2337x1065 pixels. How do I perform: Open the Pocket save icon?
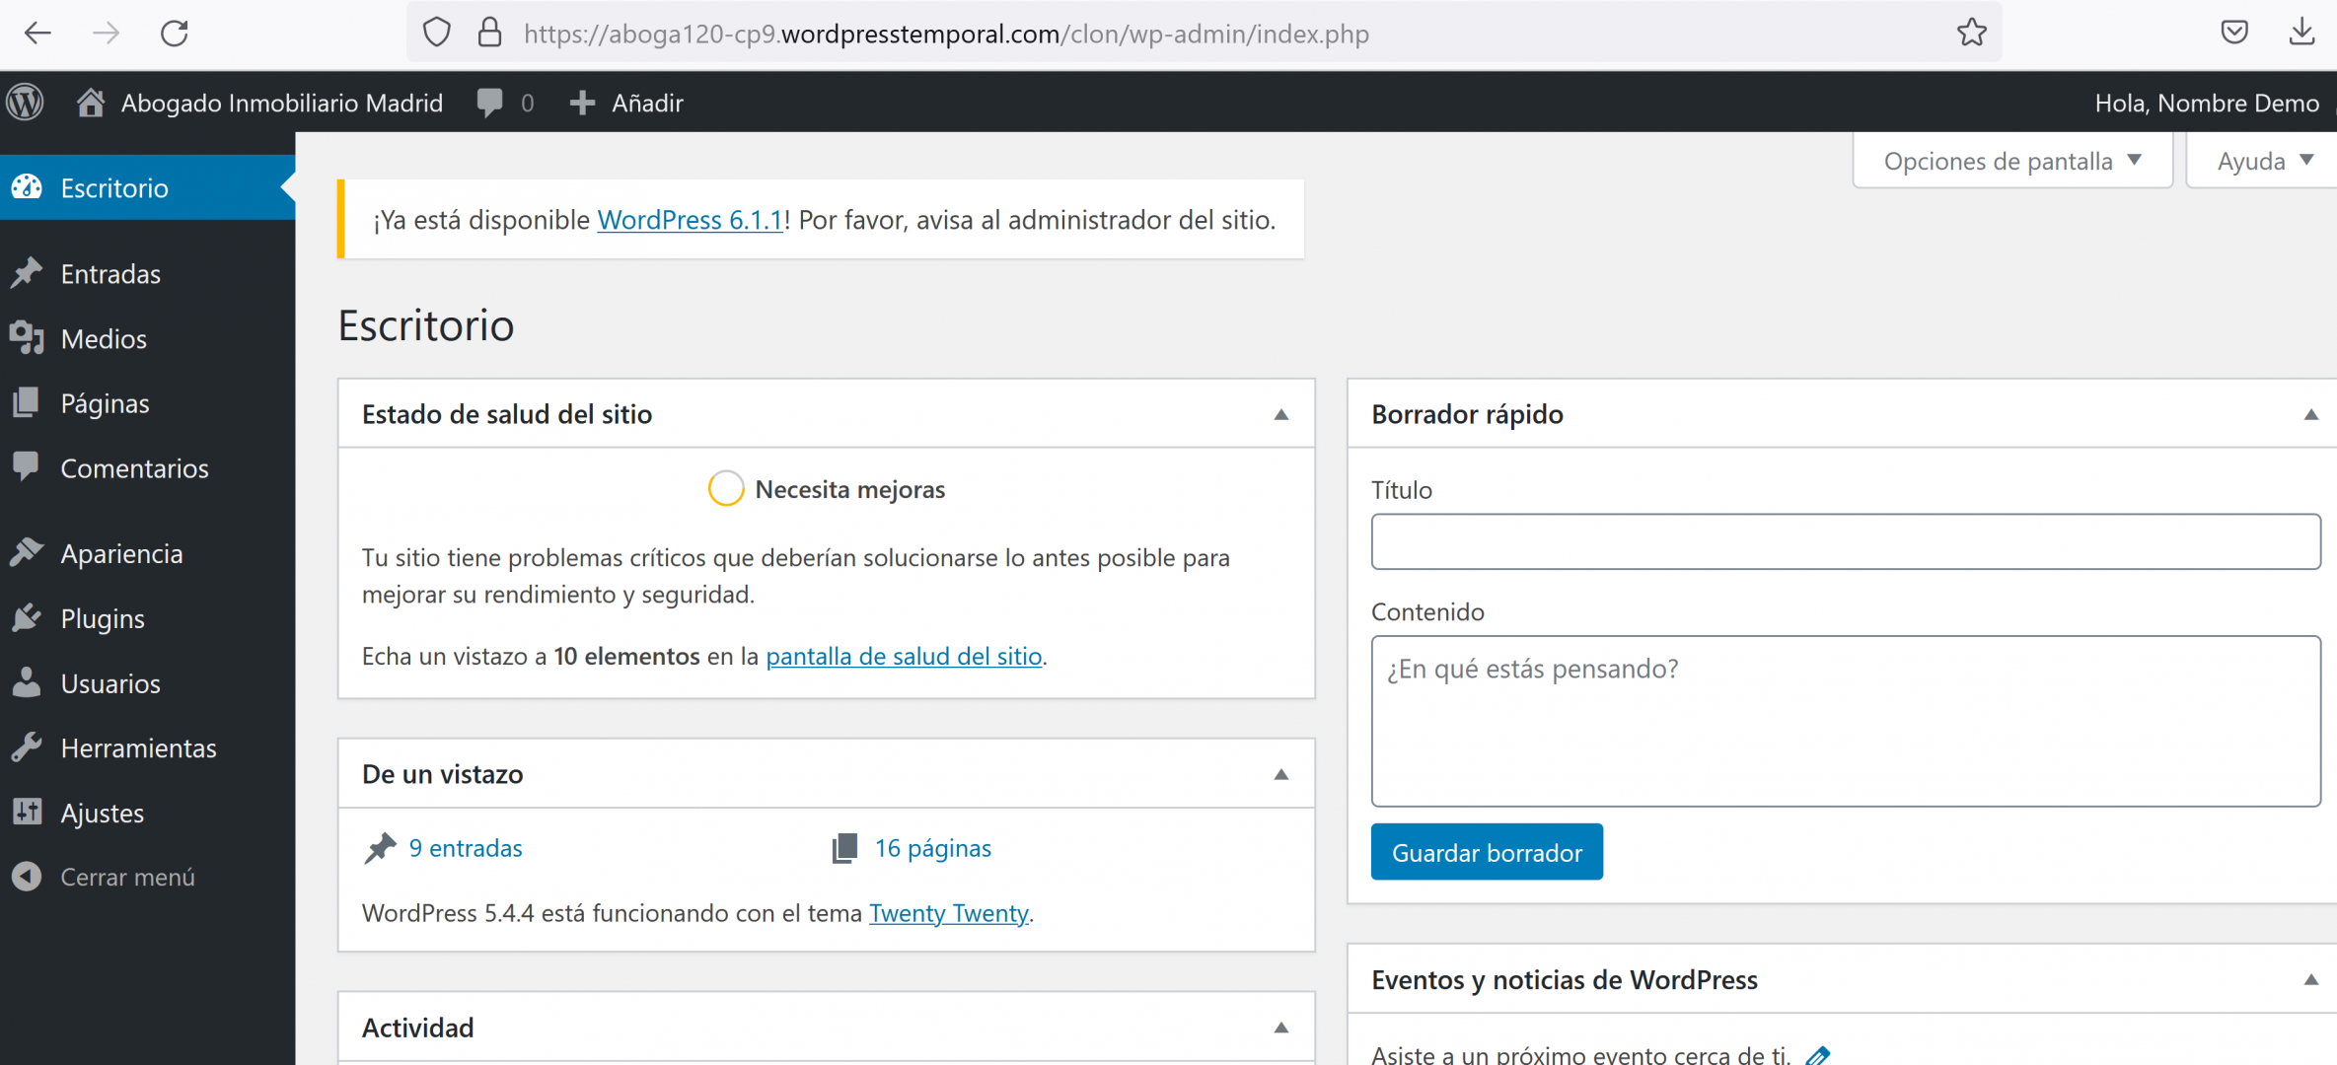point(2234,33)
